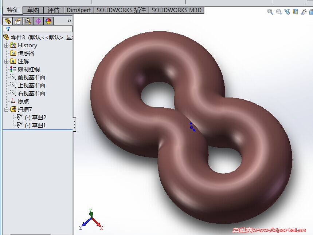The width and height of the screenshot is (313, 235).
Task: Open the DisplayManager color-ball tab
Action: click(x=48, y=21)
